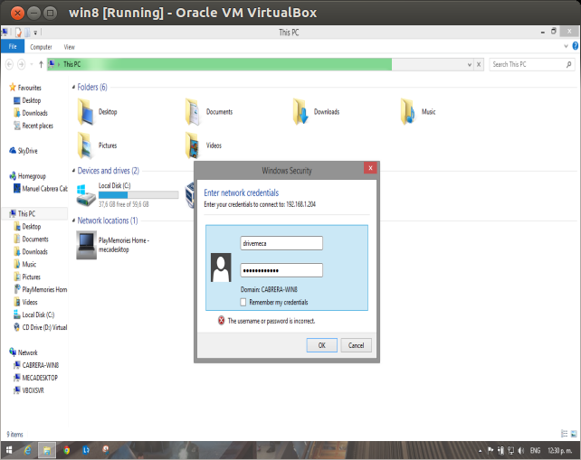Screen dimensions: 581x460
Task: Select the Local Disk (C:) drive icon
Action: tap(86, 194)
